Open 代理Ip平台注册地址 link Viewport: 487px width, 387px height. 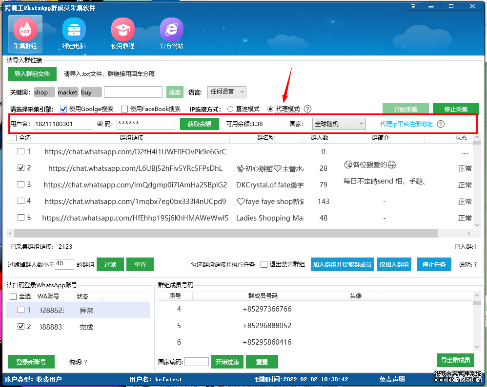[406, 124]
